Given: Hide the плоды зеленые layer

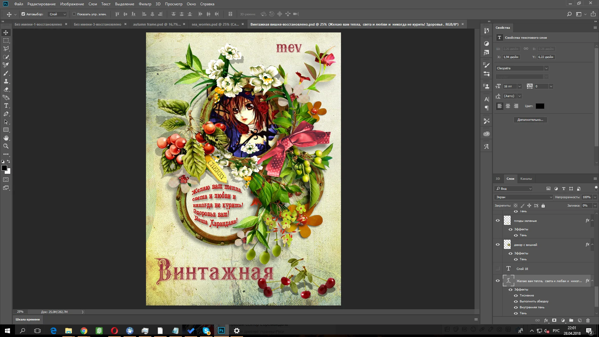Looking at the screenshot, I should pyautogui.click(x=498, y=221).
